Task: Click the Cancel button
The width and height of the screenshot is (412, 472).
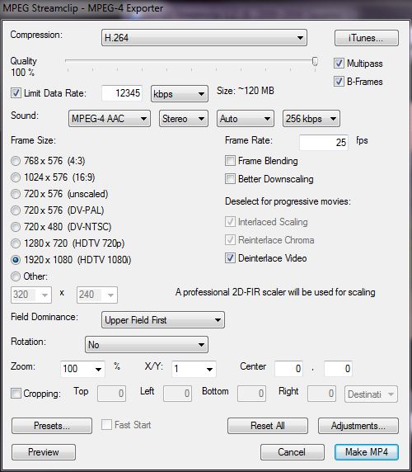Action: 292,452
